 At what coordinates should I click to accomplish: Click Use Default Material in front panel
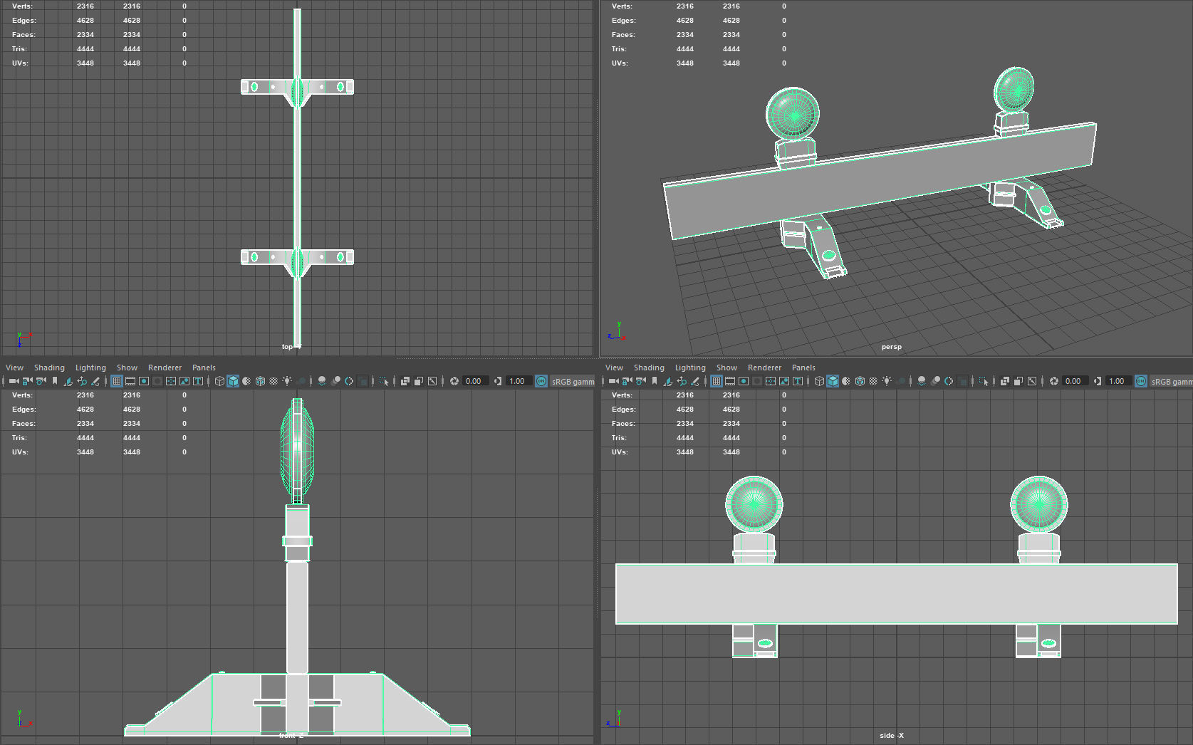pyautogui.click(x=246, y=381)
